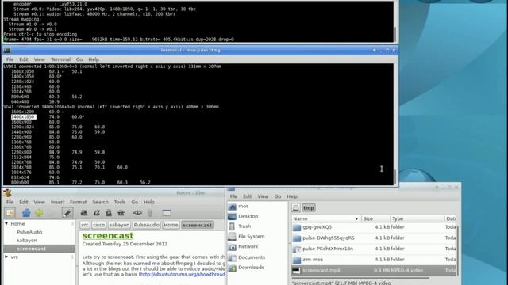Click screencast button in Zim path bar
Viewport: 508px width, 285px height.
click(197, 225)
